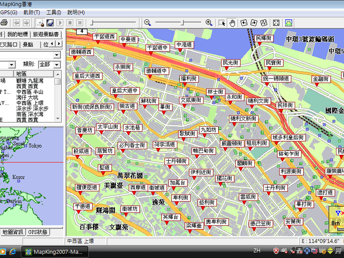344x258 pixels.
Task: Toggle the navigation view icon with the green road
Action: [x=288, y=23]
